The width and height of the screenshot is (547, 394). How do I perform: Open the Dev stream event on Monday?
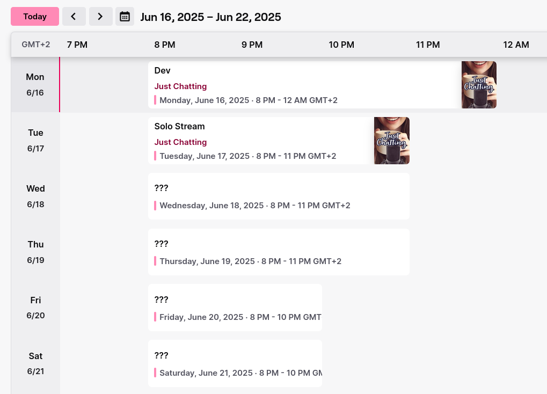tap(322, 85)
